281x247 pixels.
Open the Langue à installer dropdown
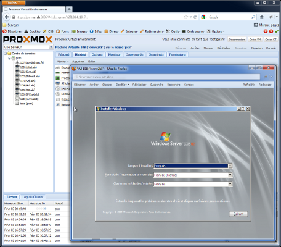point(230,165)
